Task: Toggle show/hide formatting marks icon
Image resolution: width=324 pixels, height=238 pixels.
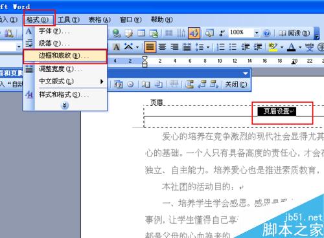Action: tap(222, 33)
